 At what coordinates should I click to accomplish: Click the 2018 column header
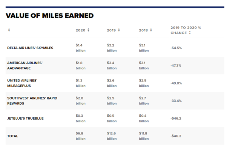click(143, 30)
